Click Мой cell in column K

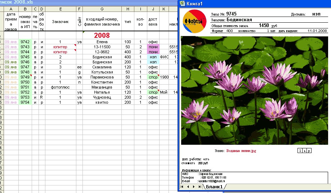pyautogui.click(x=164, y=92)
